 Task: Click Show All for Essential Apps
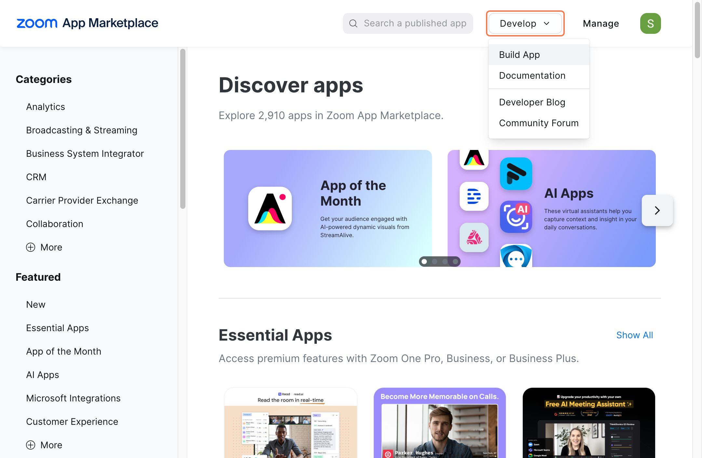coord(634,335)
